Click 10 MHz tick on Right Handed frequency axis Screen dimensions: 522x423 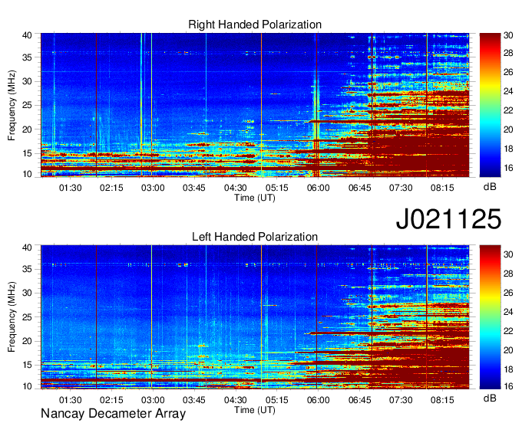[27, 174]
